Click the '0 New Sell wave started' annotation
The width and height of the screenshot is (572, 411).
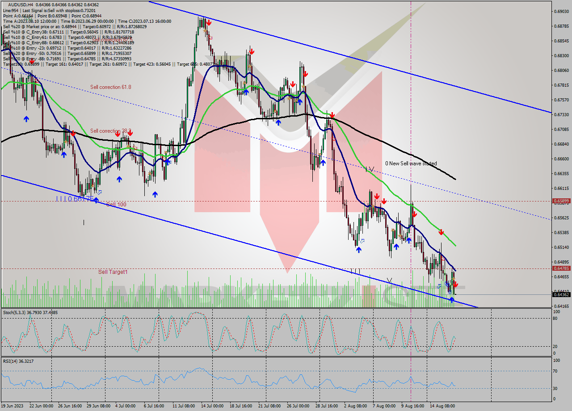pos(411,164)
